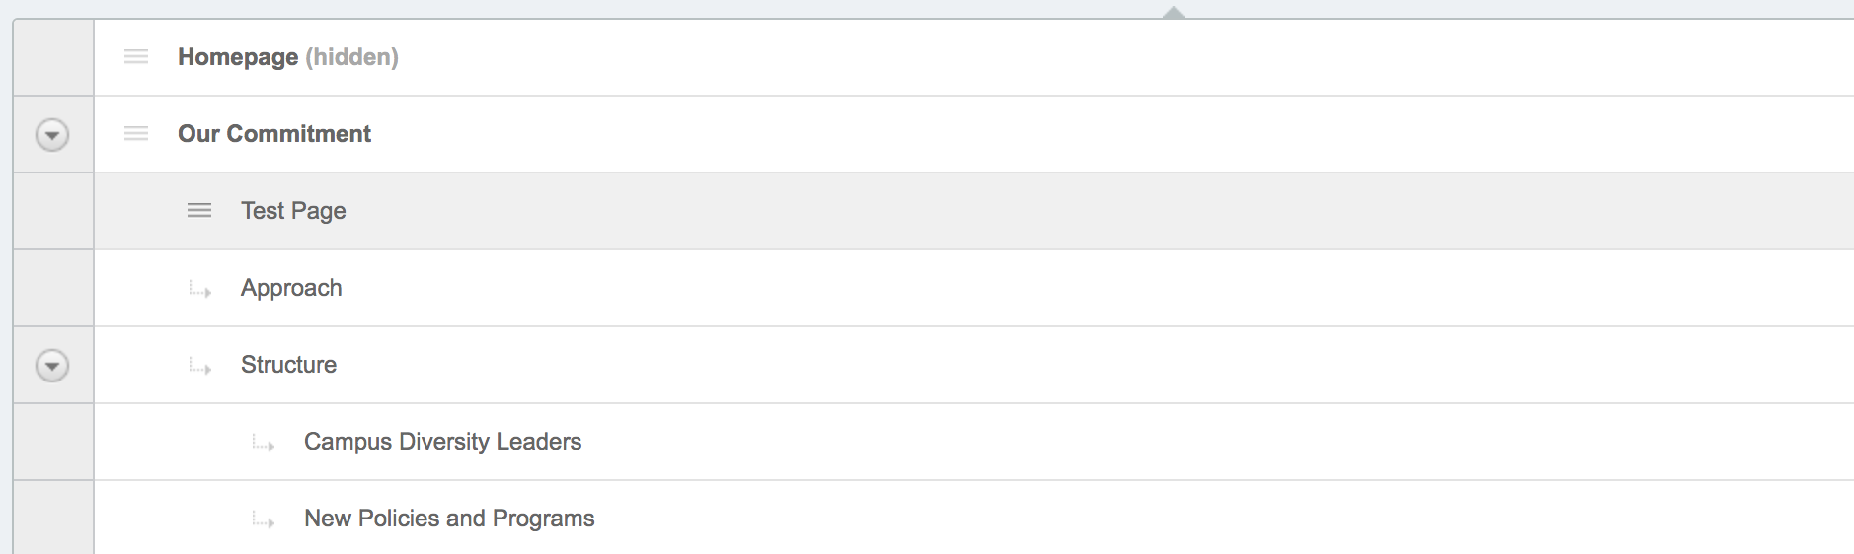Select the Our Commitment page title
The height and width of the screenshot is (554, 1854).
point(274,134)
